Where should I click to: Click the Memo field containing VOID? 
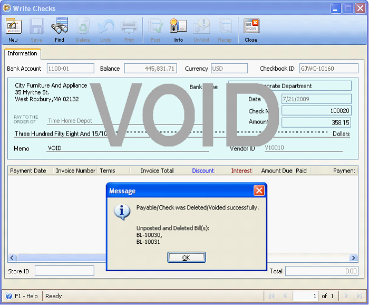point(127,148)
